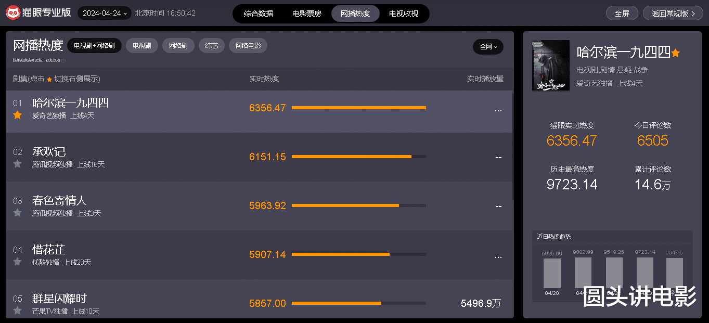Select the 综艺 filter pill
Viewport: 709px width, 323px height.
point(212,46)
